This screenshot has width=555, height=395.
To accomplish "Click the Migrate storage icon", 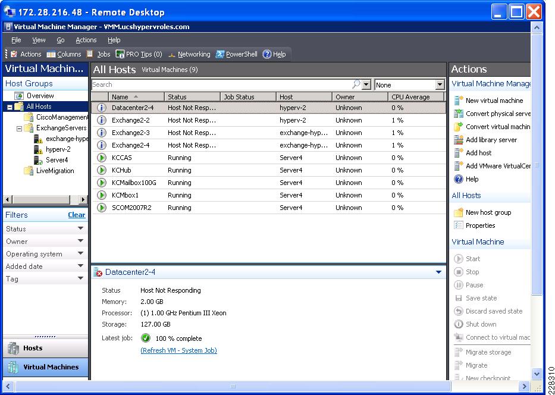I will click(459, 352).
